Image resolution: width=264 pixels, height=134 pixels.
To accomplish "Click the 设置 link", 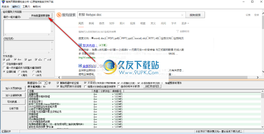I will coord(248,15).
